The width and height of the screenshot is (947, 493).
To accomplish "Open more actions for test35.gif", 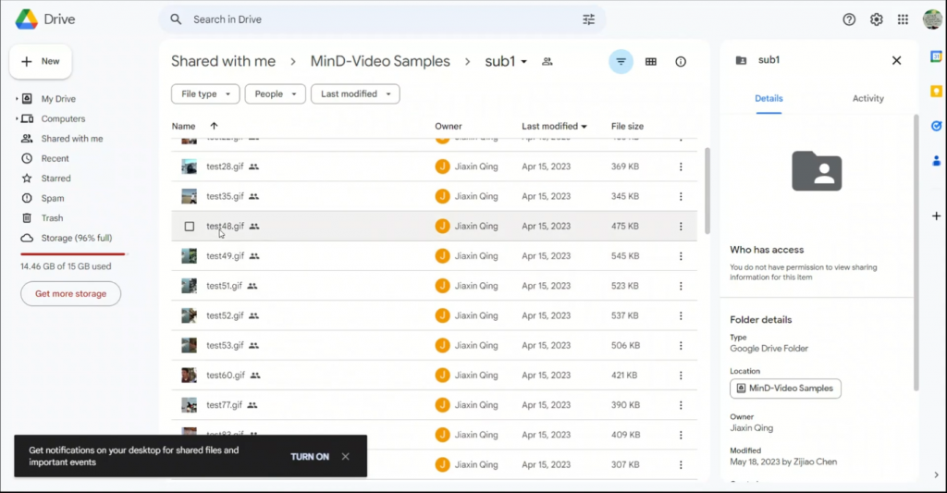I will point(681,196).
